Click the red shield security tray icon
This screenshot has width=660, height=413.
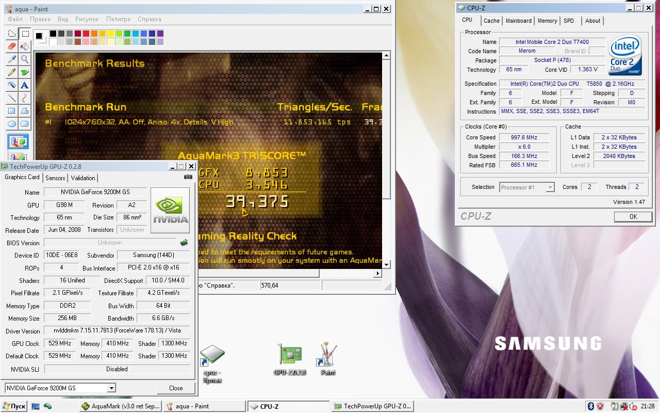point(600,406)
